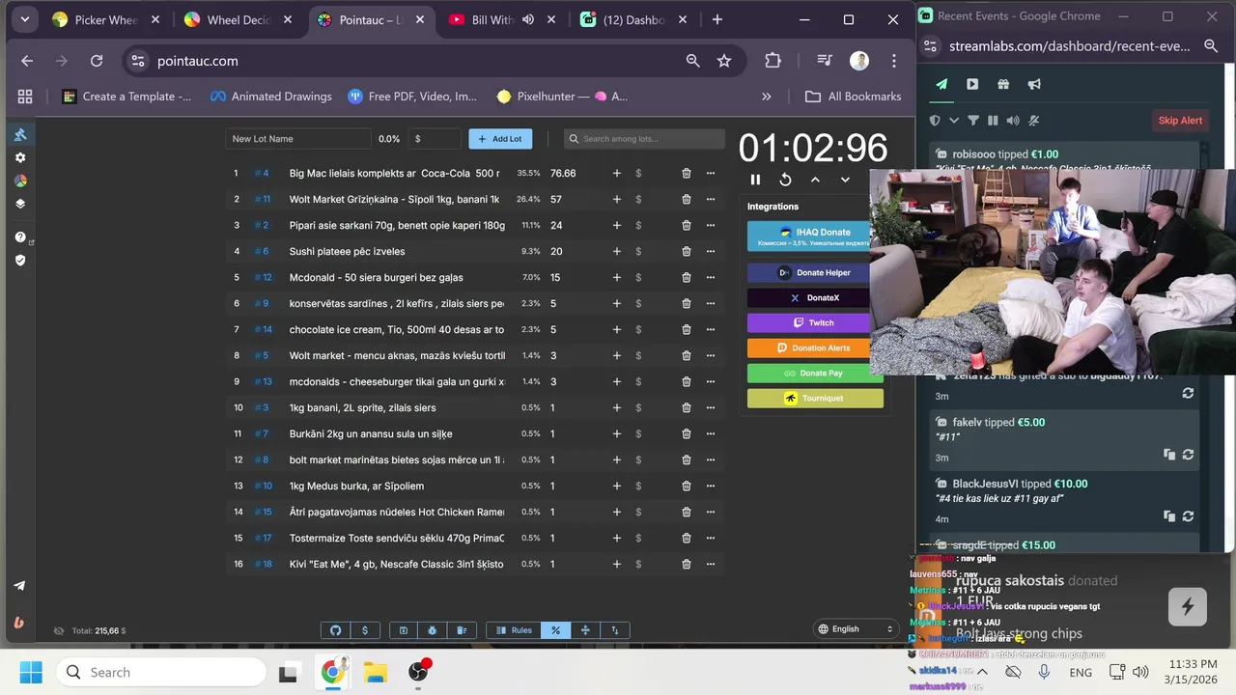The width and height of the screenshot is (1236, 695).
Task: Switch to the Wheel Decide tab
Action: [239, 19]
